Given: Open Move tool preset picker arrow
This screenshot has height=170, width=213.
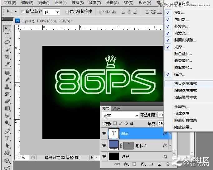Looking at the screenshot, I should click(16, 12).
